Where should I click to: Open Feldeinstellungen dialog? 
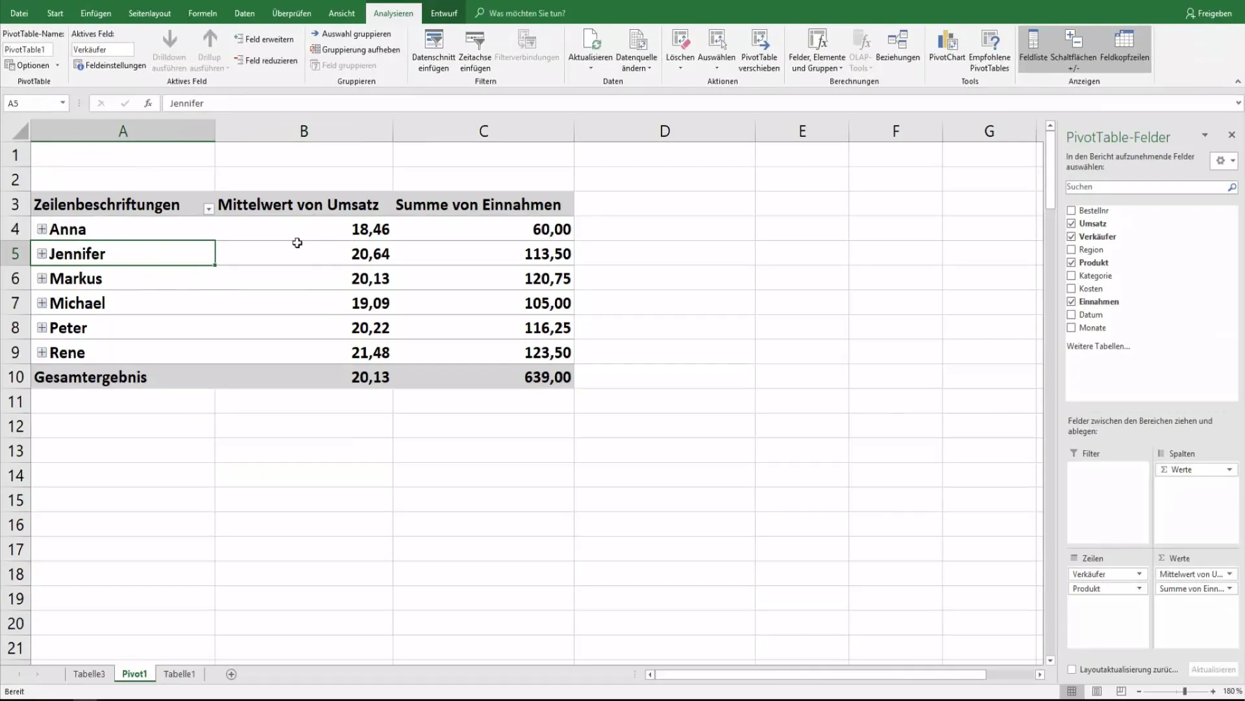110,66
